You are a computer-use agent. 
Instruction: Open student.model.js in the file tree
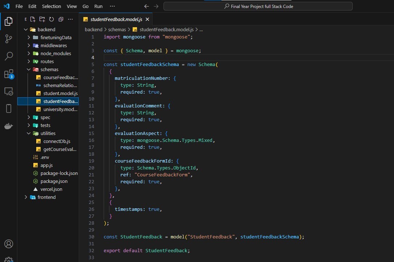[x=60, y=93]
